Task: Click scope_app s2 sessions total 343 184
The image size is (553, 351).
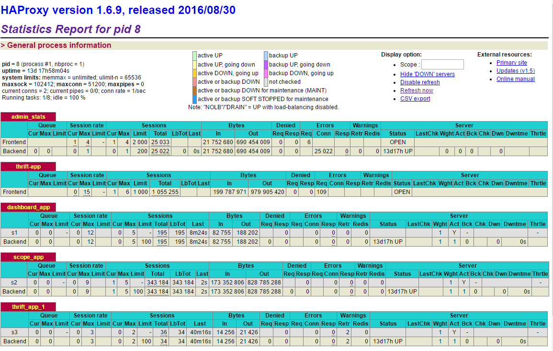Action: (x=158, y=283)
